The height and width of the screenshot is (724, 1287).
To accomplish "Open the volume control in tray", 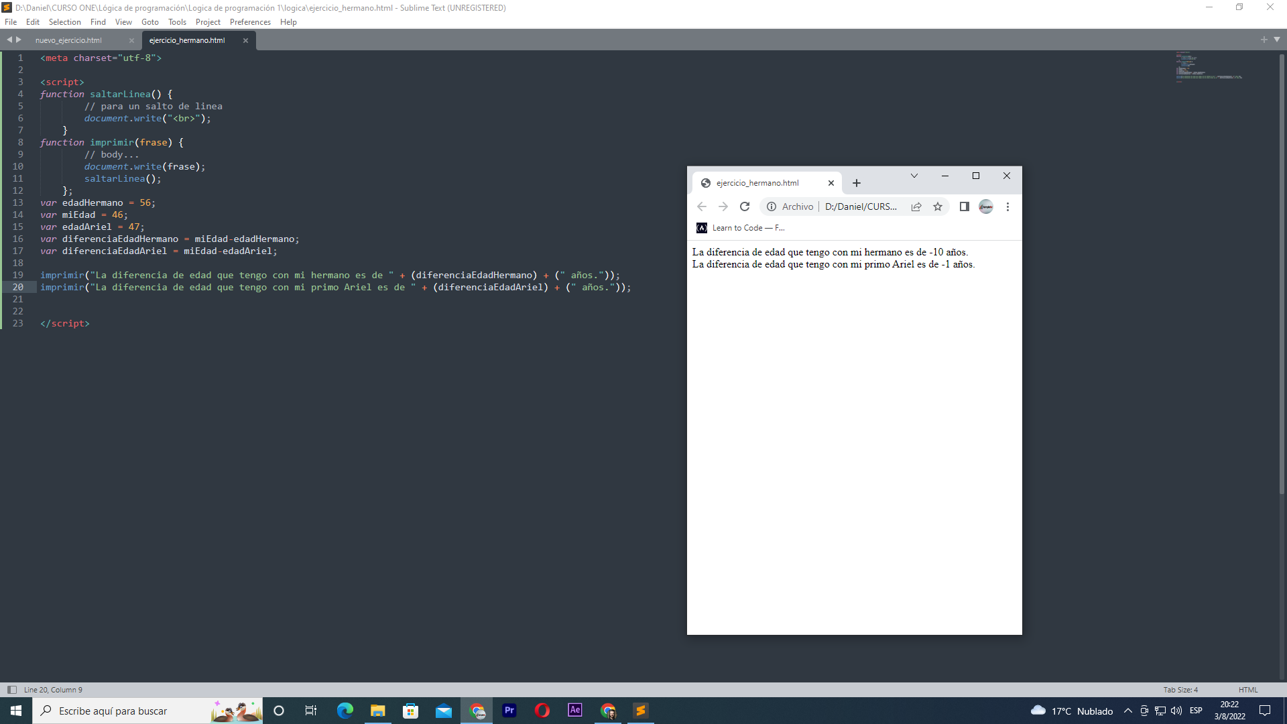I will (1176, 711).
